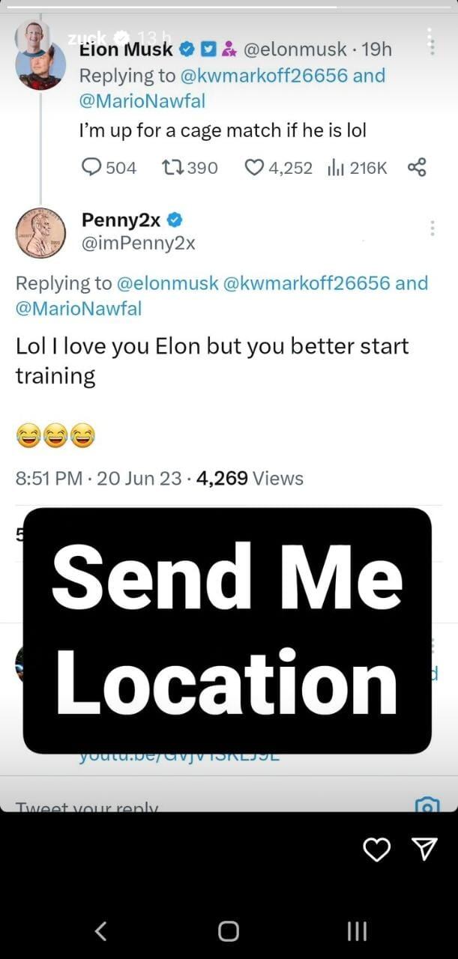Viewport: 458px width, 959px height.
Task: Tap the retweet icon showing 390
Action: [x=170, y=168]
